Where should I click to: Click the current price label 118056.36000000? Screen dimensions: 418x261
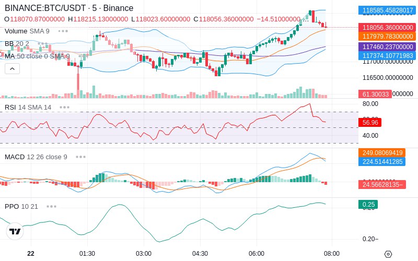pyautogui.click(x=387, y=28)
